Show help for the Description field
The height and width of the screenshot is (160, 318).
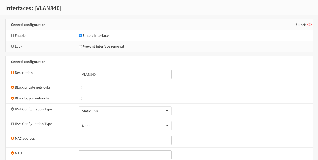12,73
